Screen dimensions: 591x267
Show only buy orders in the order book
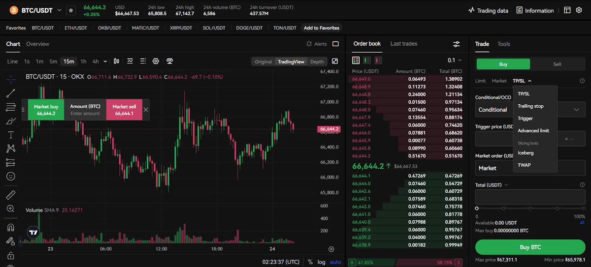point(367,60)
